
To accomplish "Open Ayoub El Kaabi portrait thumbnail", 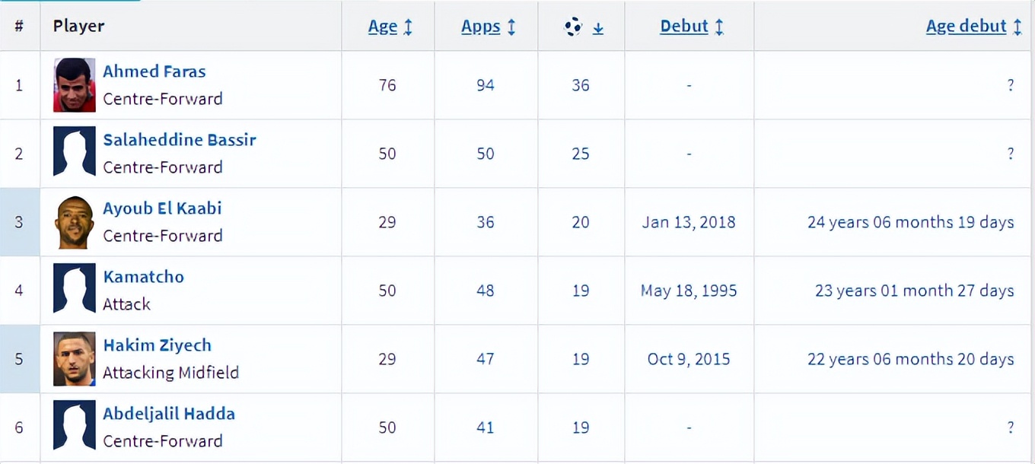I will [x=75, y=222].
